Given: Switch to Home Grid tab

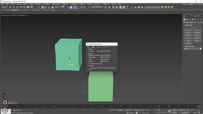Looking at the screenshot, I should tap(99, 47).
